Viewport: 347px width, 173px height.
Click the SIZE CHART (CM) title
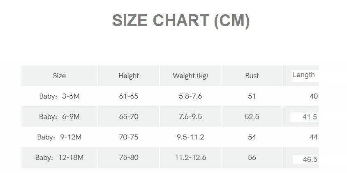tap(180, 21)
